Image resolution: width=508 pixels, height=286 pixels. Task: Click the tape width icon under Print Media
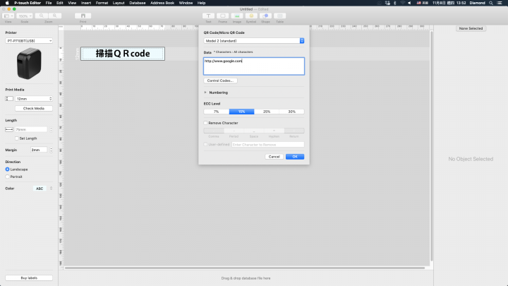pyautogui.click(x=9, y=99)
